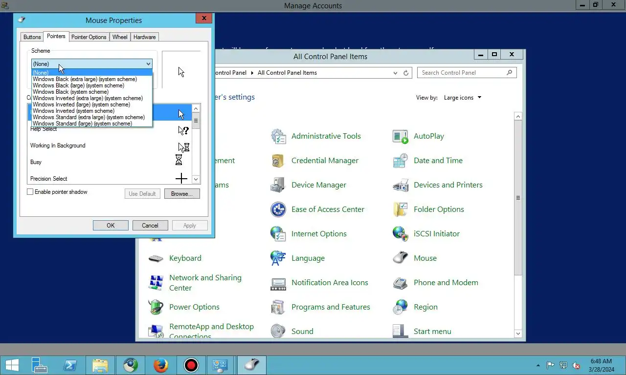Click All Control Panel Items breadcrumb
The image size is (626, 375).
(x=287, y=73)
